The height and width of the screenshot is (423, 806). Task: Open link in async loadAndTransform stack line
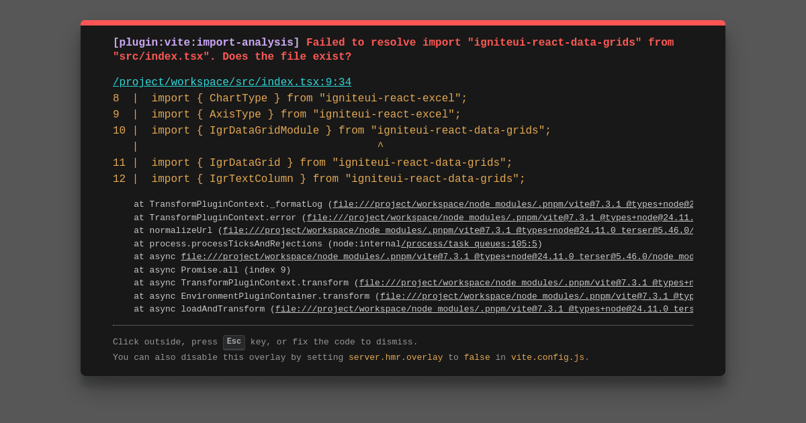(x=484, y=310)
